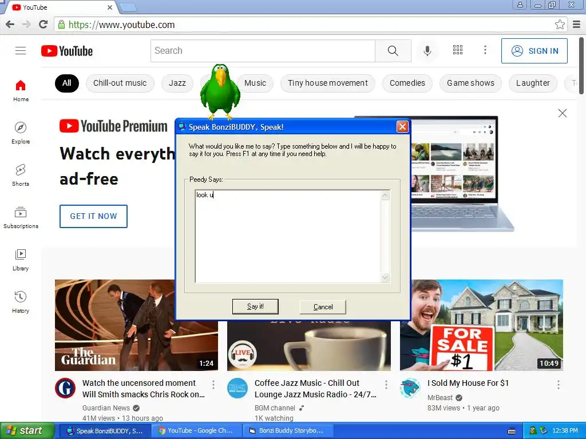Open the BGM channel avatar

click(237, 388)
